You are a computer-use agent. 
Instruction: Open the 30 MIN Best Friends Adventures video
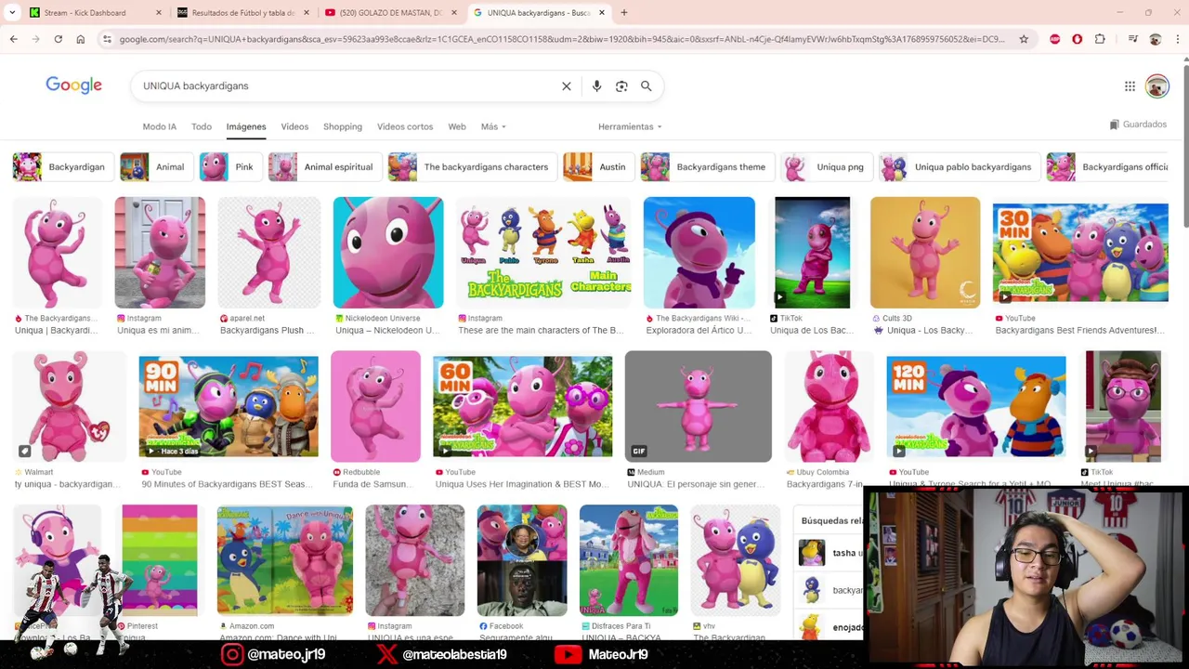1080,252
